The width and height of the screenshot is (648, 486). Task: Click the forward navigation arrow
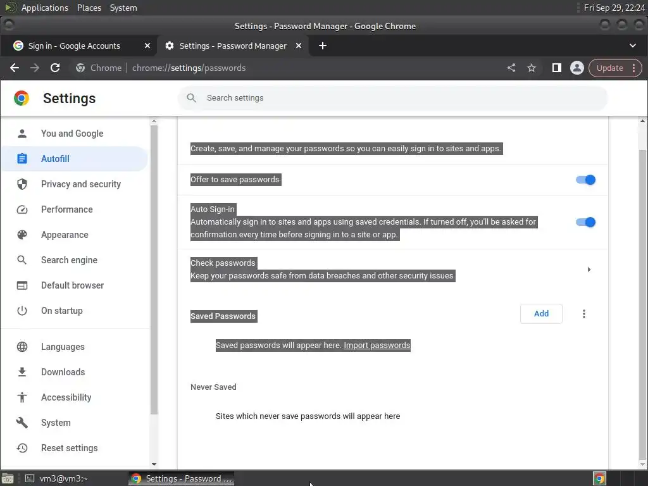tap(35, 68)
